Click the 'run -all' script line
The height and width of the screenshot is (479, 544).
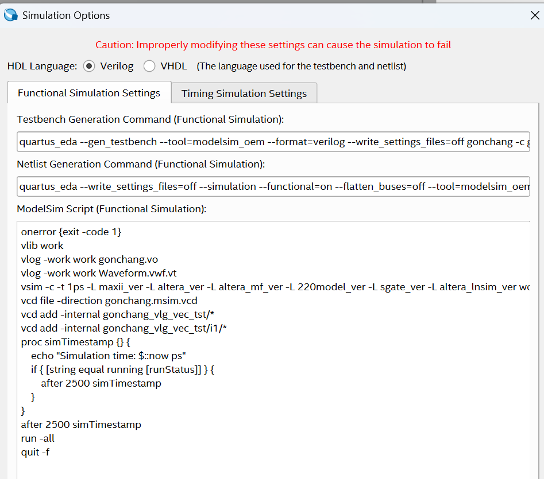coord(37,438)
